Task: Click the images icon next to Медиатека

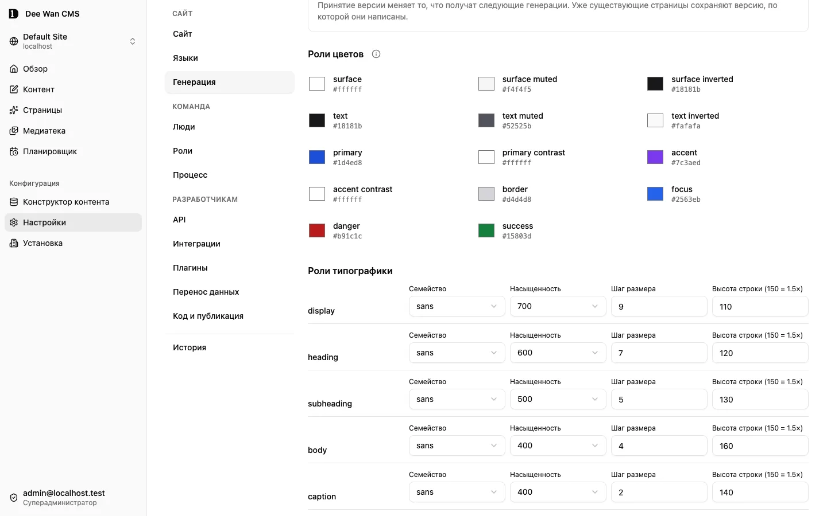Action: 14,131
